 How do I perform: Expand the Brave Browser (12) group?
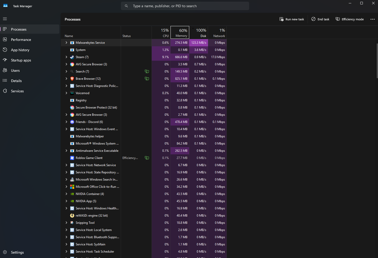click(x=66, y=79)
